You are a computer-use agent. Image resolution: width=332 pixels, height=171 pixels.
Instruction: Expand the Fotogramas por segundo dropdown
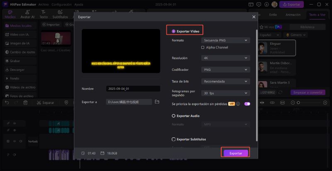225,93
